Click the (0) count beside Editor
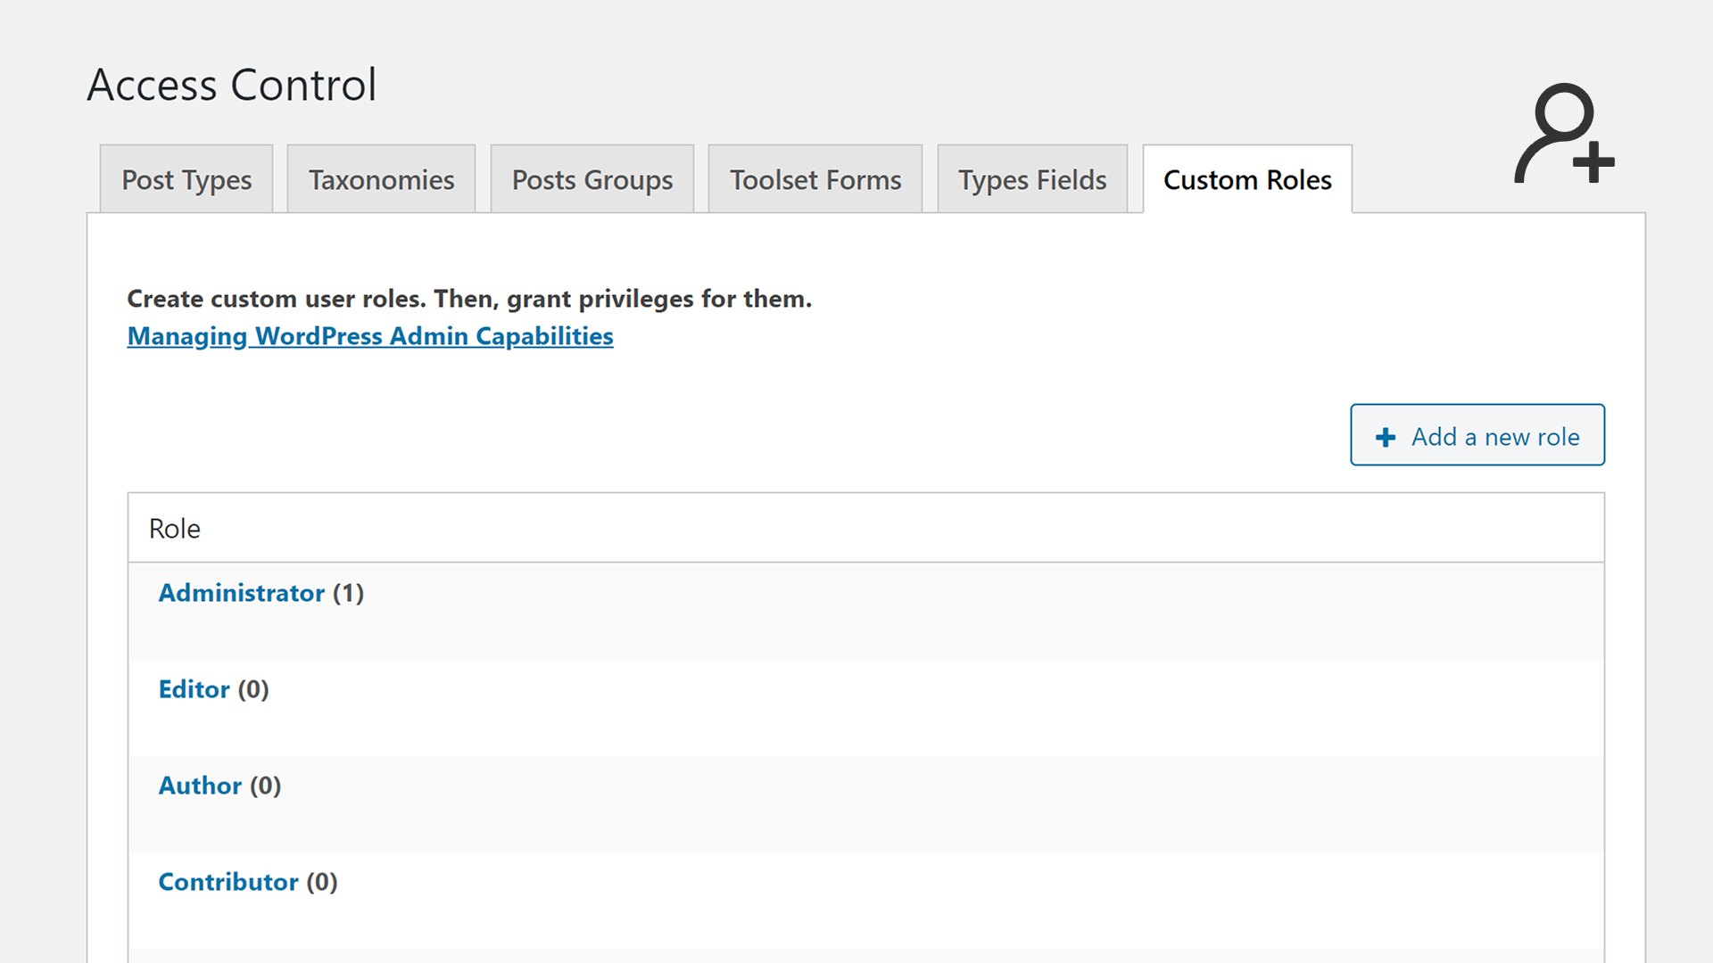The image size is (1713, 963). (253, 689)
